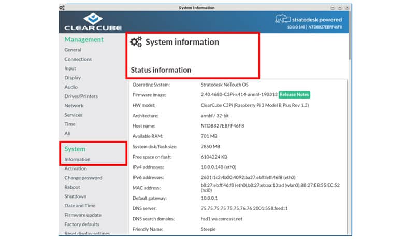Click the Management section heading

click(84, 39)
